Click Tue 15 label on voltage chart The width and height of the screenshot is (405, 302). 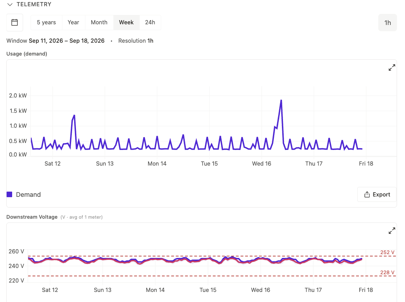(208, 290)
